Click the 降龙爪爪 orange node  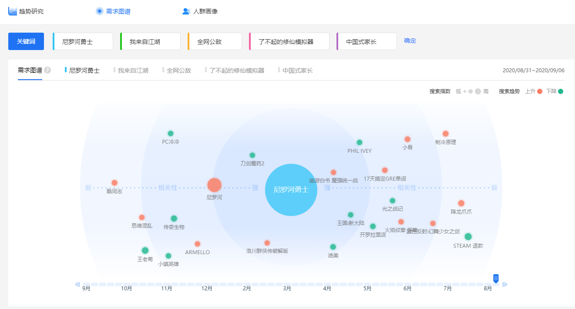pos(461,203)
